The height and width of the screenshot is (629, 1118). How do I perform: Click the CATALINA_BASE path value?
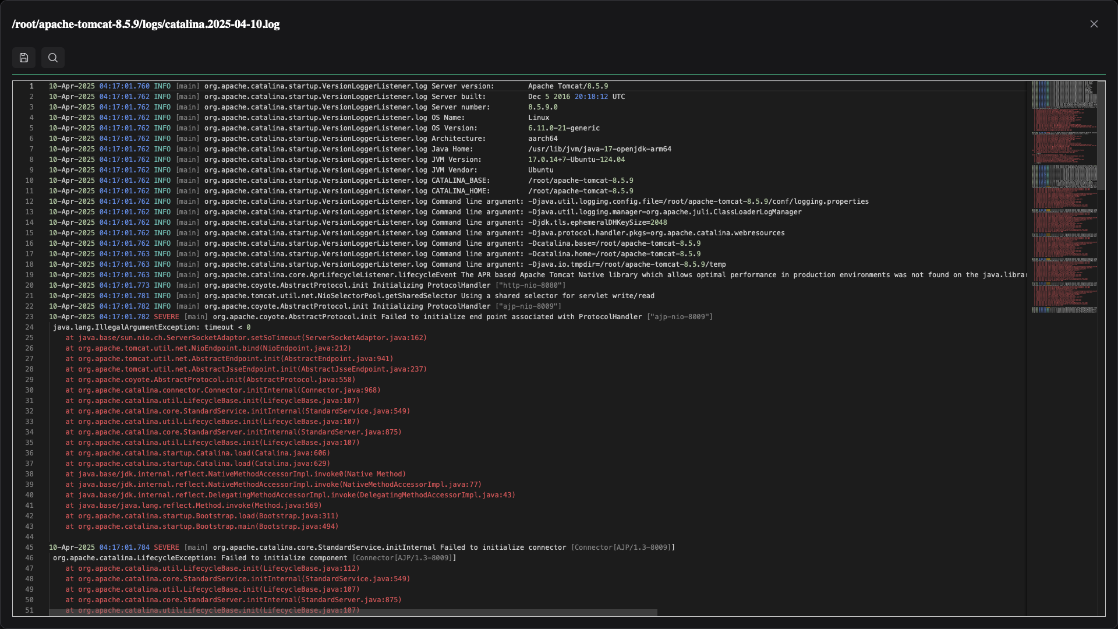[581, 181]
